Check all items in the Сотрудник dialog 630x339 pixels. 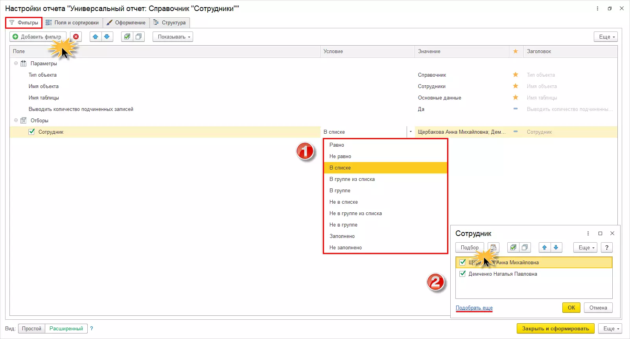(513, 247)
